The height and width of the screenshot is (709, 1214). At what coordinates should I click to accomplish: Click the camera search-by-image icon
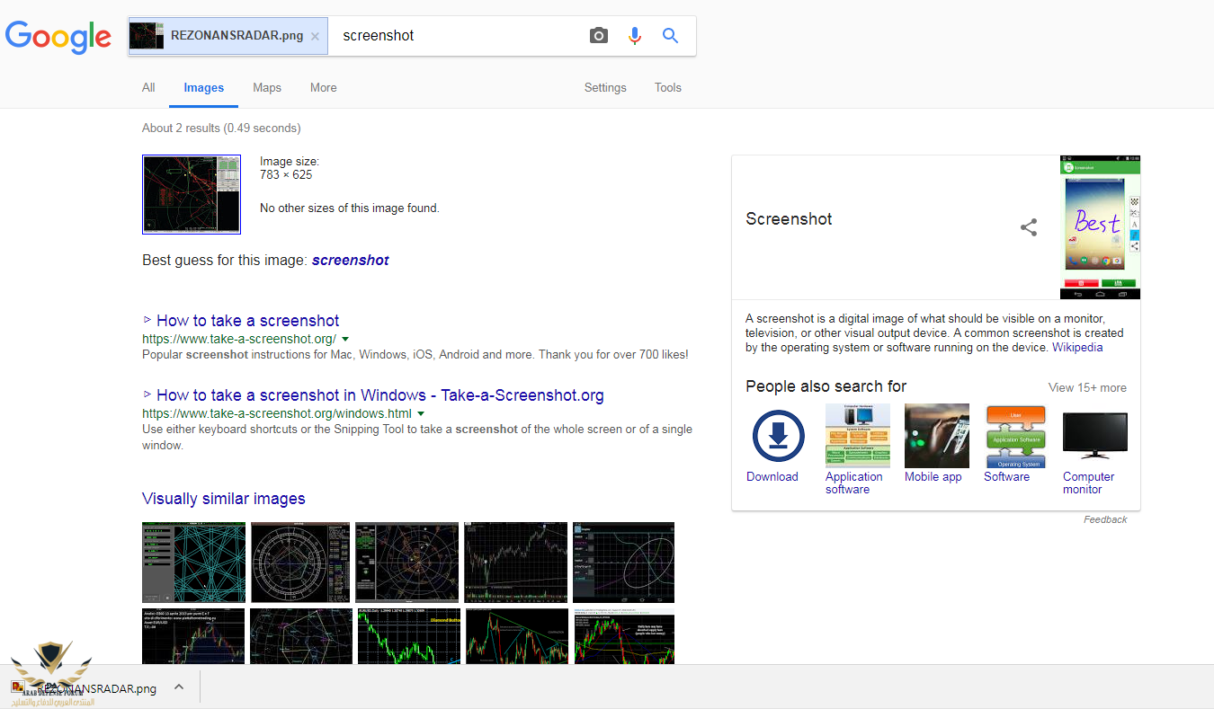599,36
